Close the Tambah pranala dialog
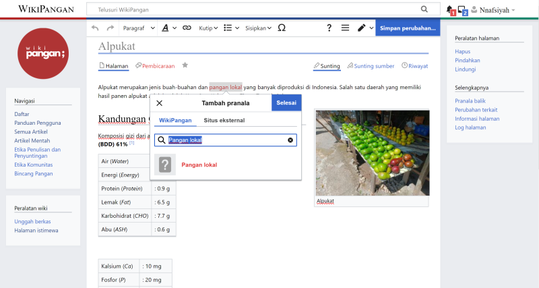The height and width of the screenshot is (288, 539). [160, 103]
